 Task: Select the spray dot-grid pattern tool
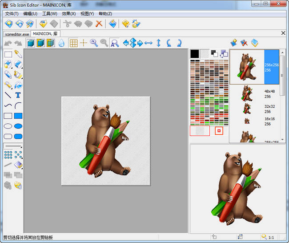pyautogui.click(x=8, y=155)
